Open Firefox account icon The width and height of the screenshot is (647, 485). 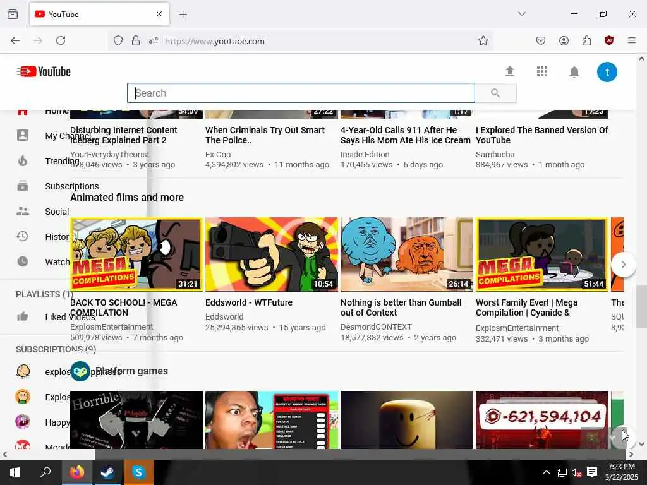(564, 40)
